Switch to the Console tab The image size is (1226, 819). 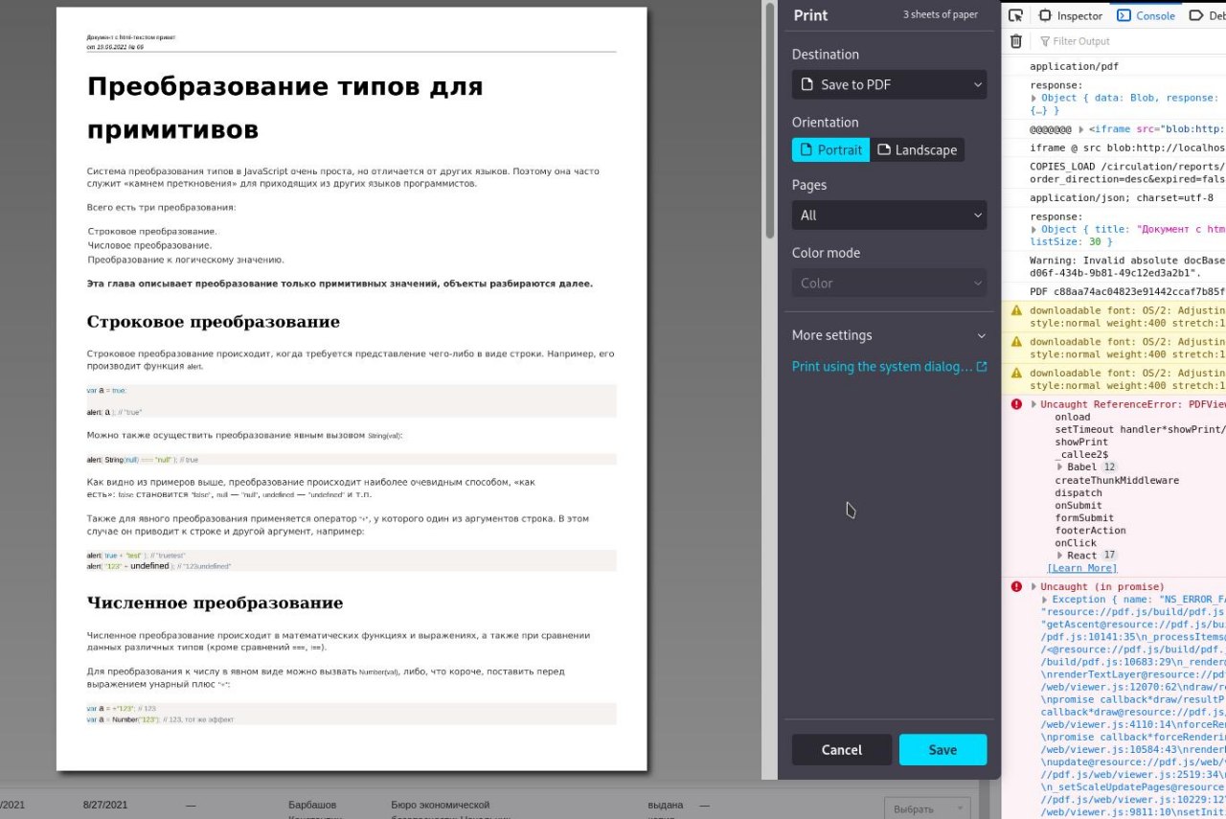tap(1146, 15)
